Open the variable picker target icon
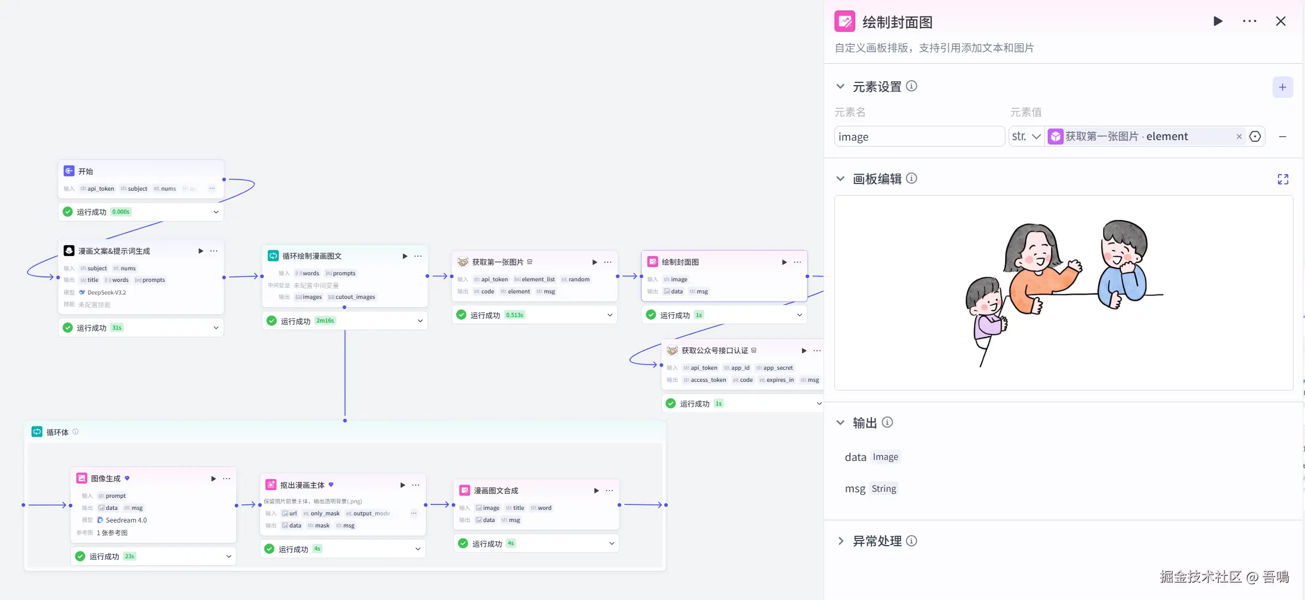This screenshot has height=600, width=1305. coord(1255,137)
